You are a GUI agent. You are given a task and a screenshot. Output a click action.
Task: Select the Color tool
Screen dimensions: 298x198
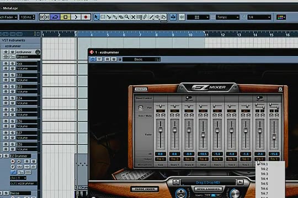pos(164,17)
